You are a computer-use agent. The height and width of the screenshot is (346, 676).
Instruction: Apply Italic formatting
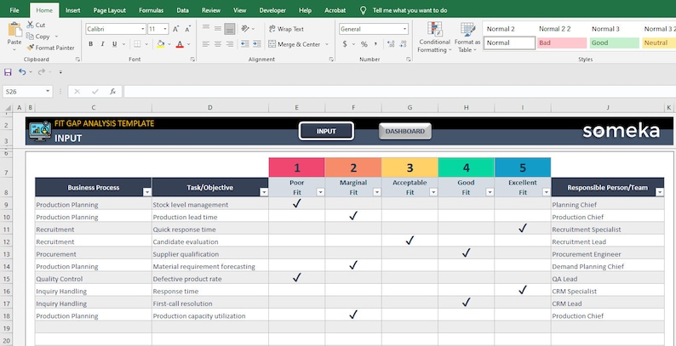tap(103, 44)
